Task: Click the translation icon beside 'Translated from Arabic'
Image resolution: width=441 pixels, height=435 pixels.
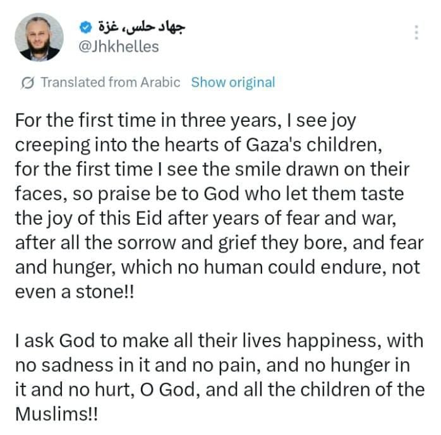Action: 28,83
